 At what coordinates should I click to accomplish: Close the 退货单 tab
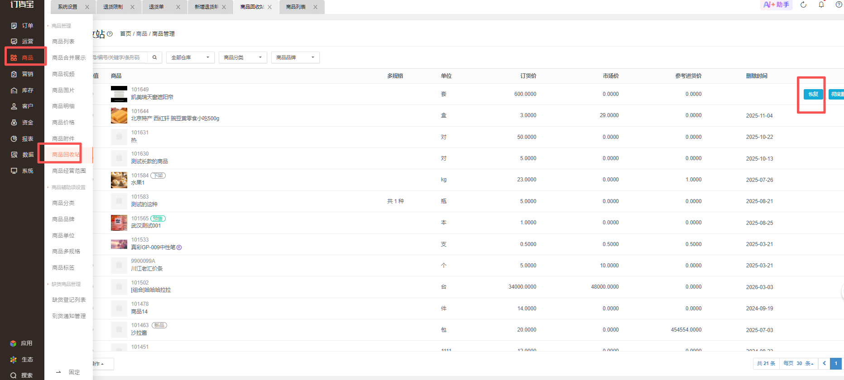click(x=178, y=7)
